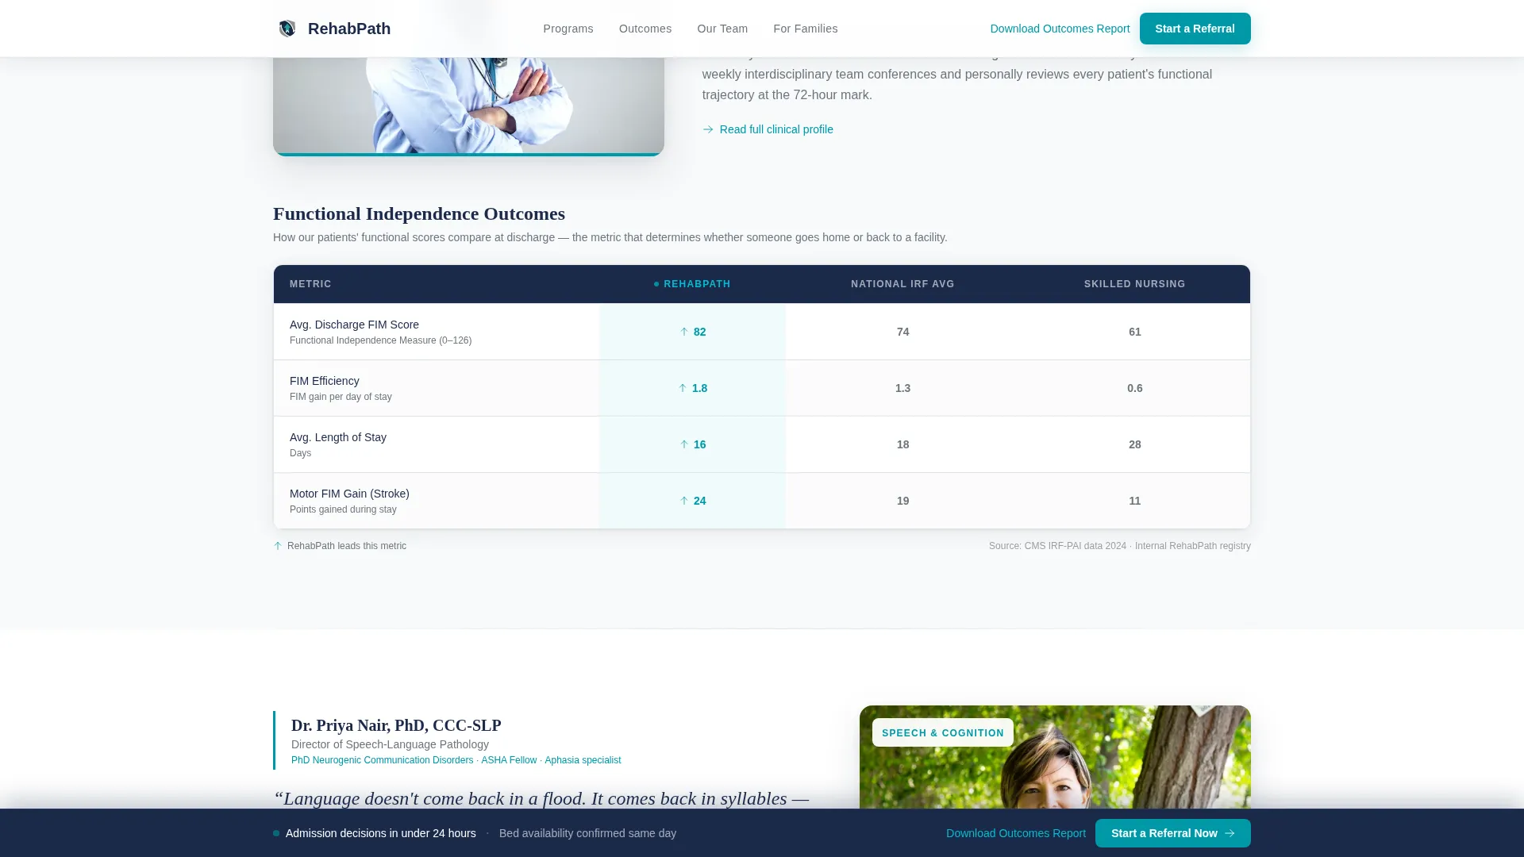Click the skilled nursing value 61
The height and width of the screenshot is (857, 1524).
tap(1135, 332)
